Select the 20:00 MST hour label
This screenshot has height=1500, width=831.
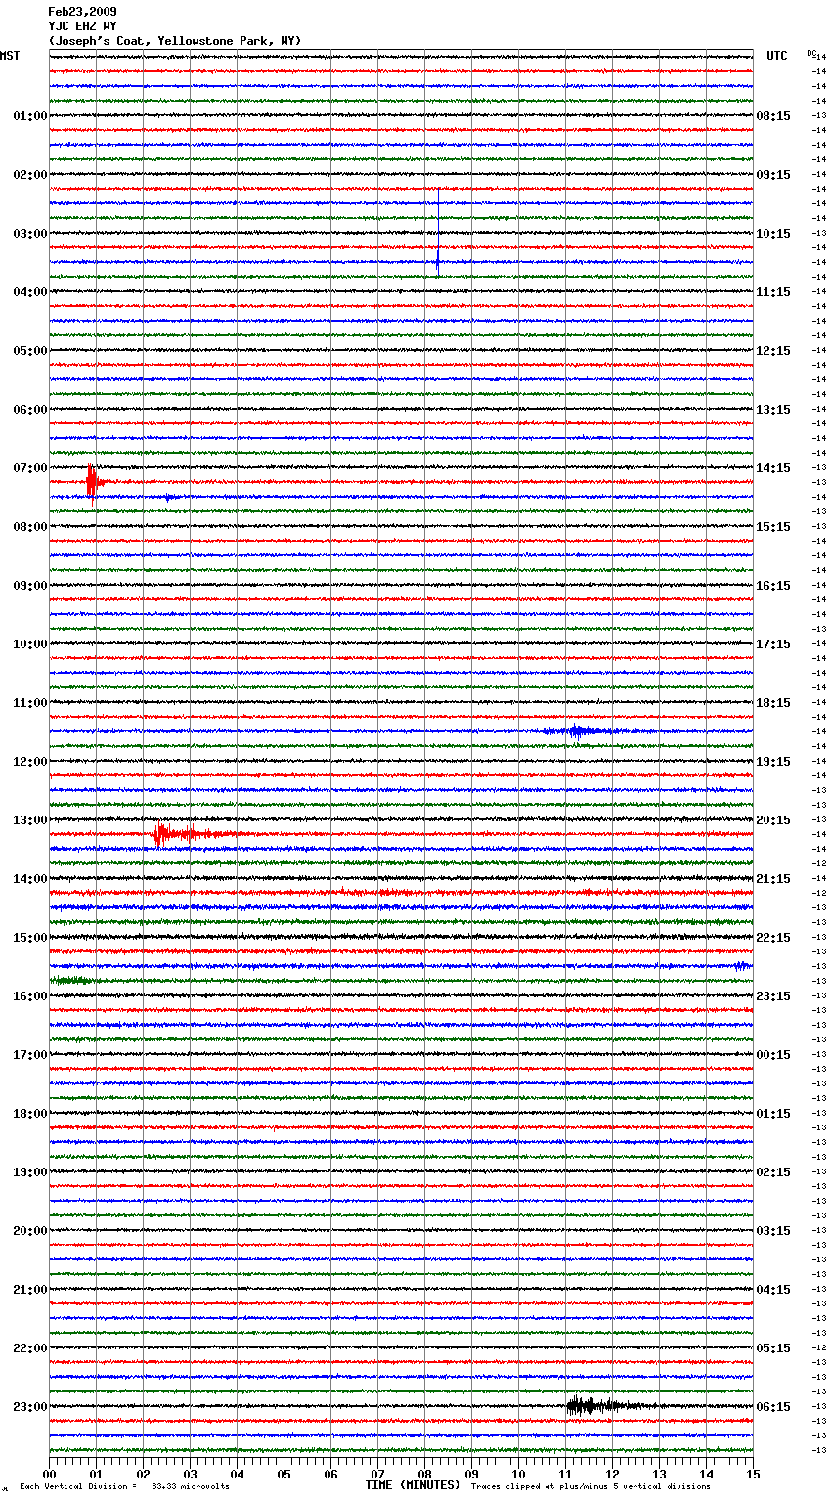(x=30, y=1231)
